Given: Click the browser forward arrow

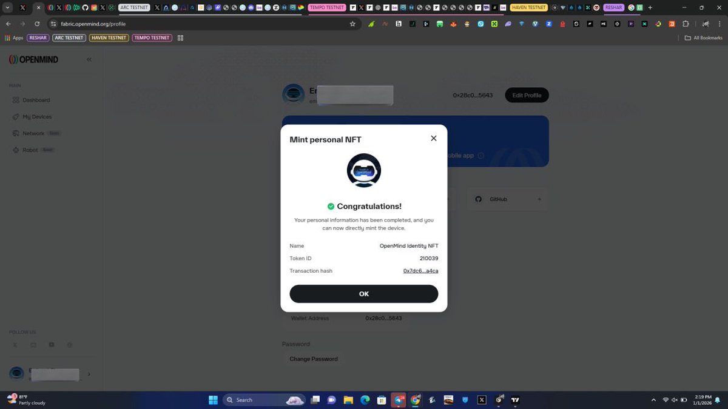Looking at the screenshot, I should pos(22,24).
